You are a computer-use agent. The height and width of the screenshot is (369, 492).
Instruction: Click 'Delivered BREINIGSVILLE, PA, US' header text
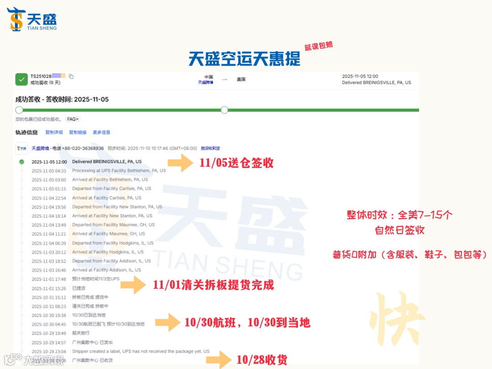point(377,82)
